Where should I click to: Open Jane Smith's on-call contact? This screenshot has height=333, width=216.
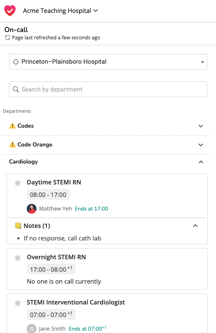(x=52, y=328)
